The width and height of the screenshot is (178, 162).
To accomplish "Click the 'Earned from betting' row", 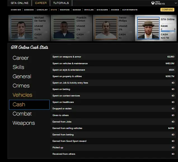I will [x=113, y=135].
